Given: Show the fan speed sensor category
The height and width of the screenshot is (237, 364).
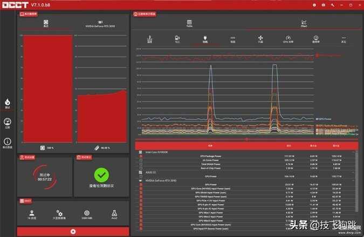Looking at the screenshot, I should coord(260,39).
